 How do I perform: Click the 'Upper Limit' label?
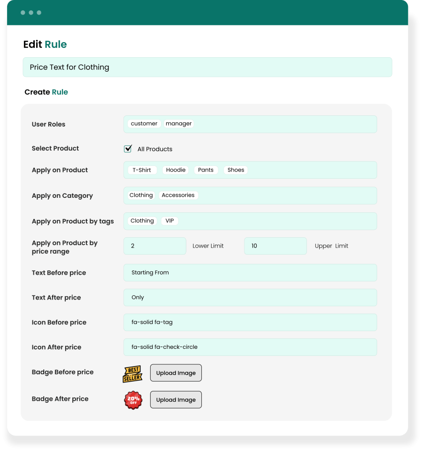(x=331, y=246)
